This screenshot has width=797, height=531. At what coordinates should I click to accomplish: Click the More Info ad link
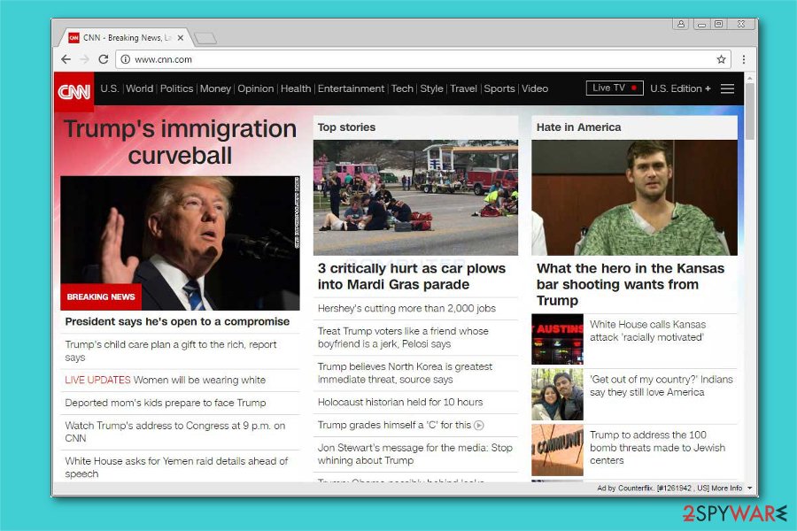tap(726, 489)
